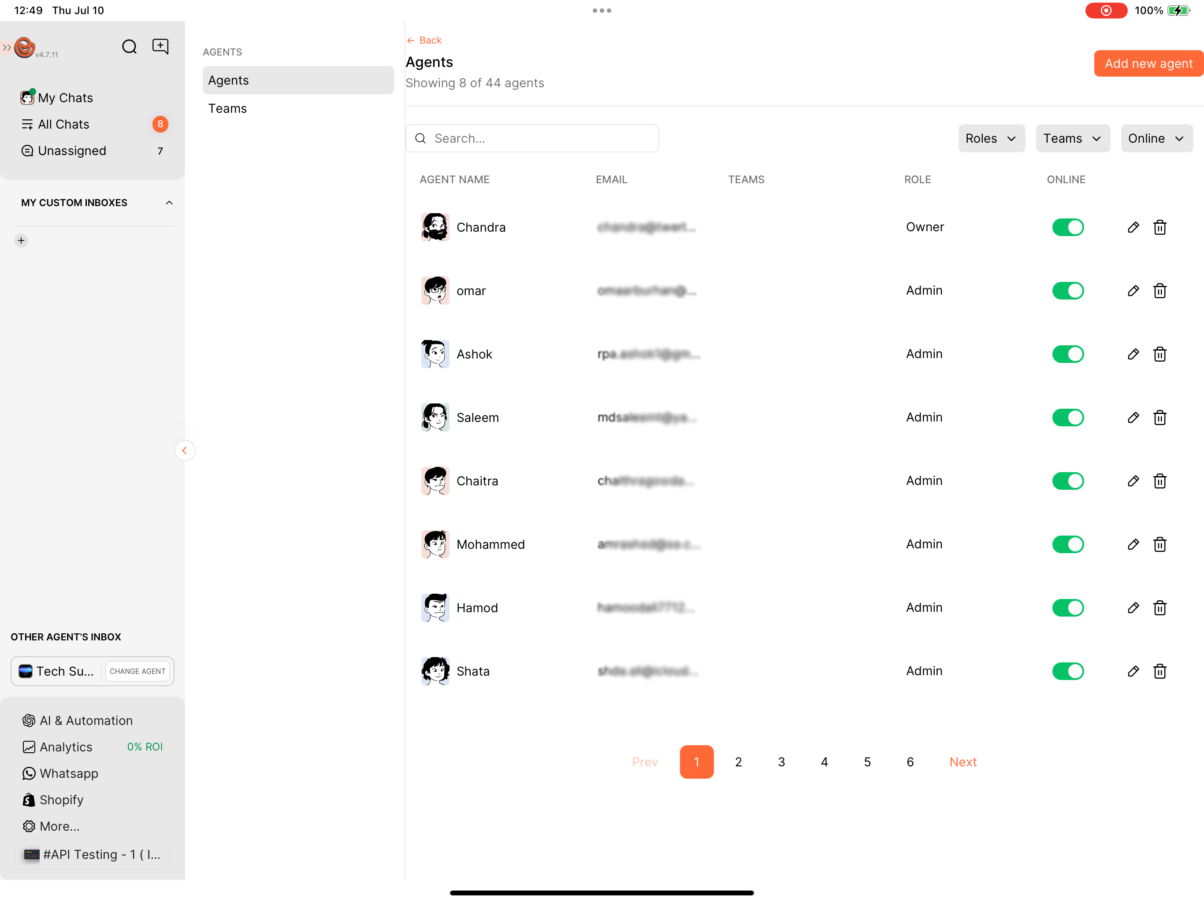Toggle Chandra's online status switch

[1067, 227]
